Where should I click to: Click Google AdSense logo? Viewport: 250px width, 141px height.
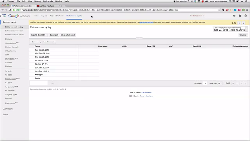coord(19,16)
